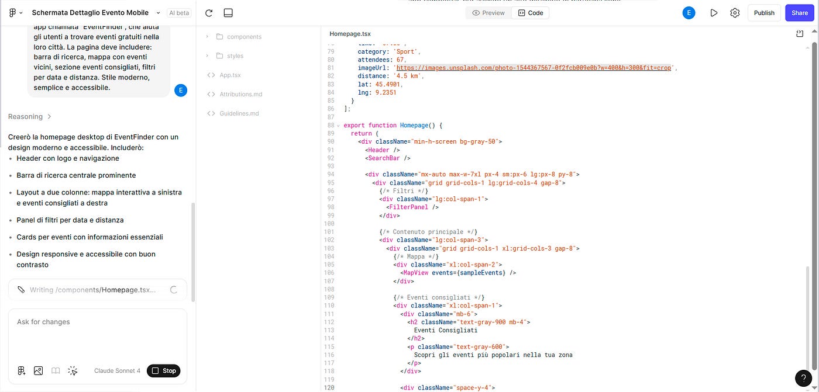Open settings with the gear icon
The image size is (819, 392).
[x=735, y=13]
